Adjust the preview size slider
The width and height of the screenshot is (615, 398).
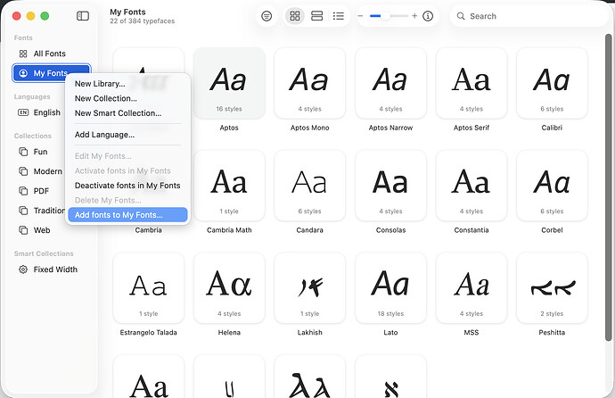point(388,16)
